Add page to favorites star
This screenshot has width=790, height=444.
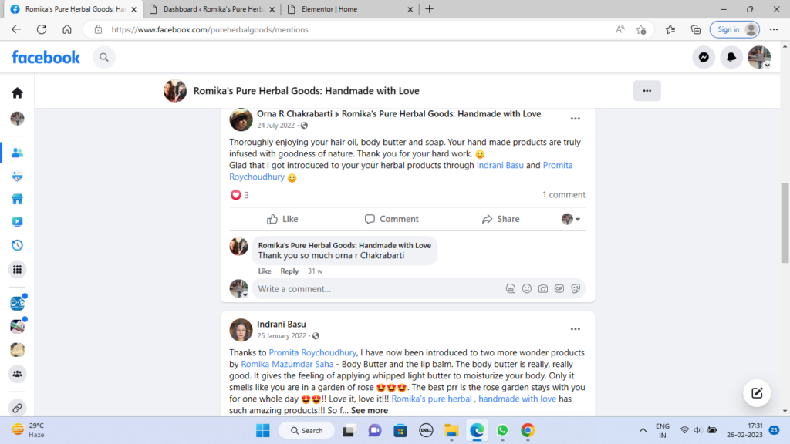(x=641, y=30)
